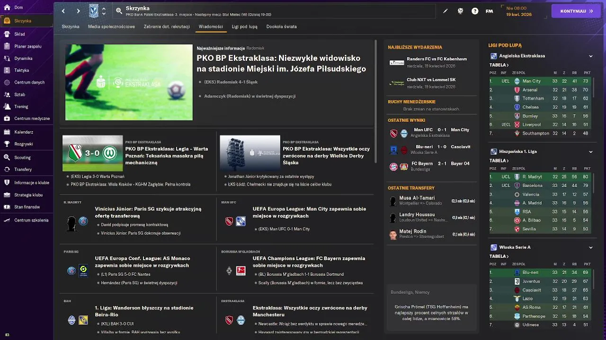Viewport: 606px width, 340px height.
Task: Click Man City row in English table
Action: coord(541,81)
